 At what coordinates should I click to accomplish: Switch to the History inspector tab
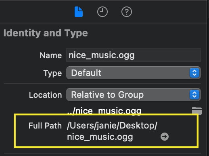102,12
